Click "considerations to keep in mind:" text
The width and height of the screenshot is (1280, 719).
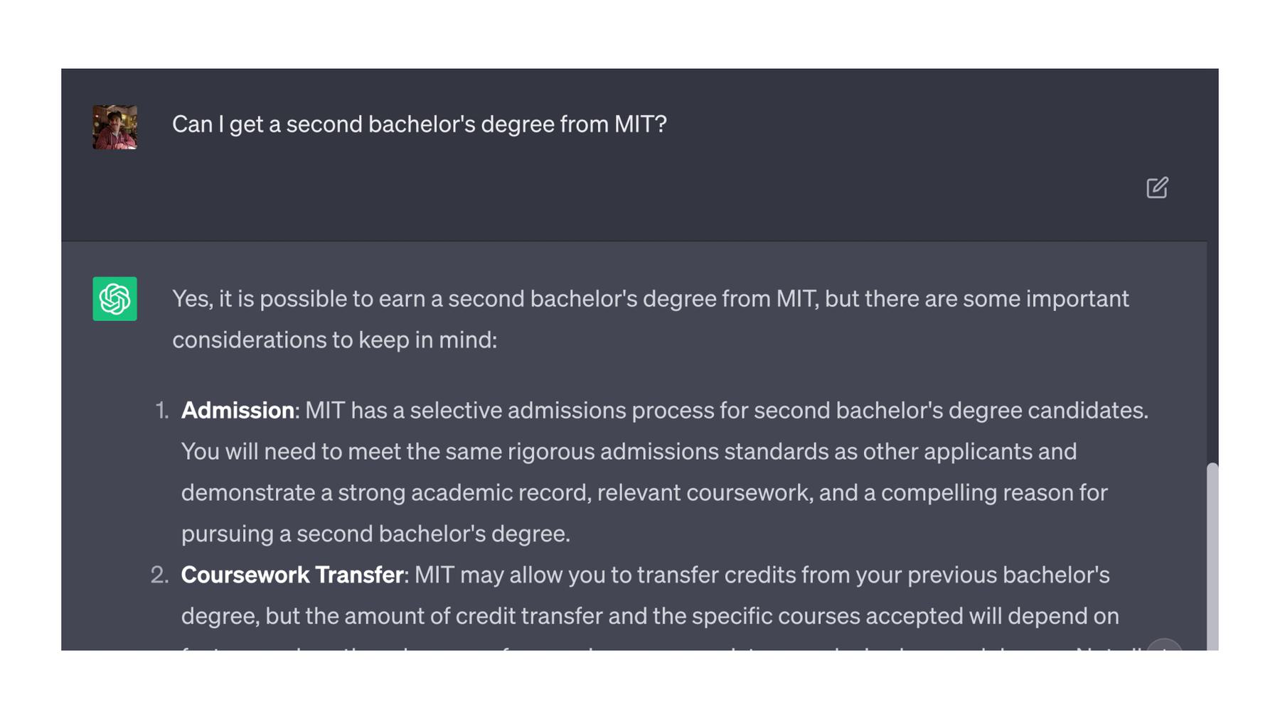(x=334, y=340)
